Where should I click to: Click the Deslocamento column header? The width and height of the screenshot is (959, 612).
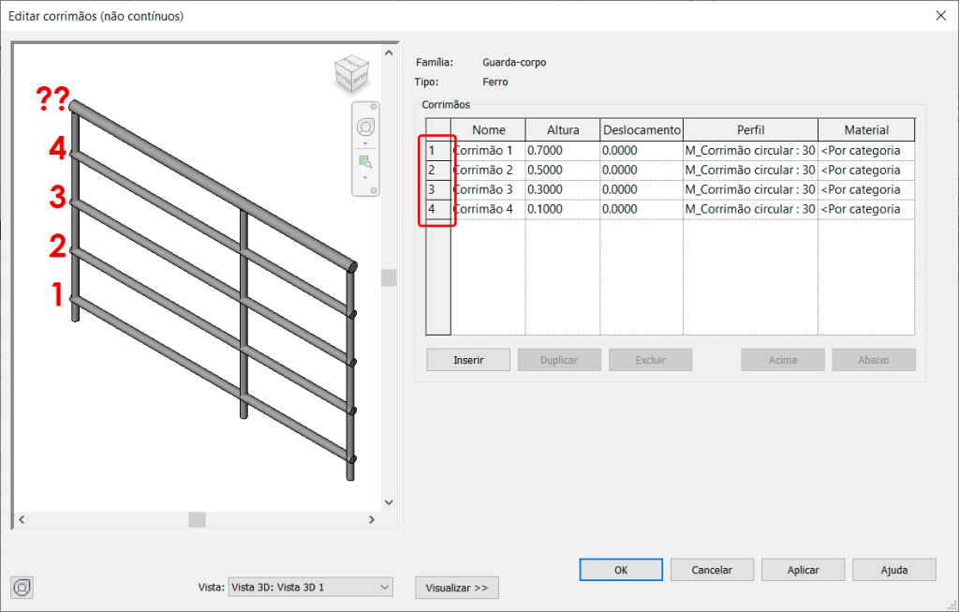click(642, 129)
